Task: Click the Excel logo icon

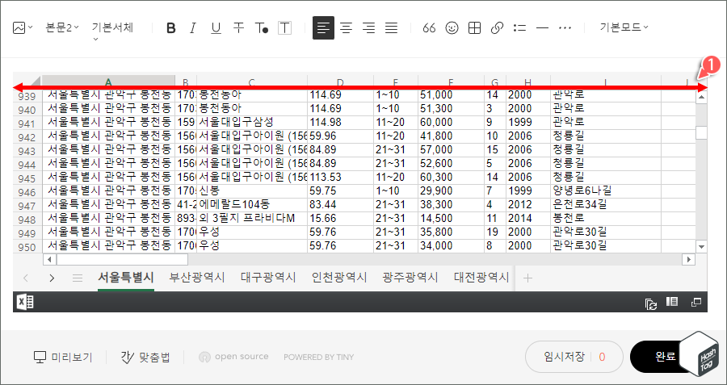Action: 25,302
